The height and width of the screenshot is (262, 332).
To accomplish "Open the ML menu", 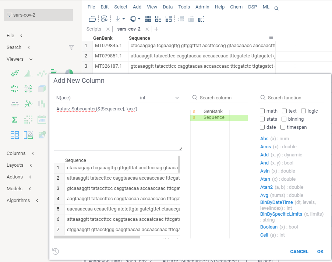I will [x=266, y=7].
